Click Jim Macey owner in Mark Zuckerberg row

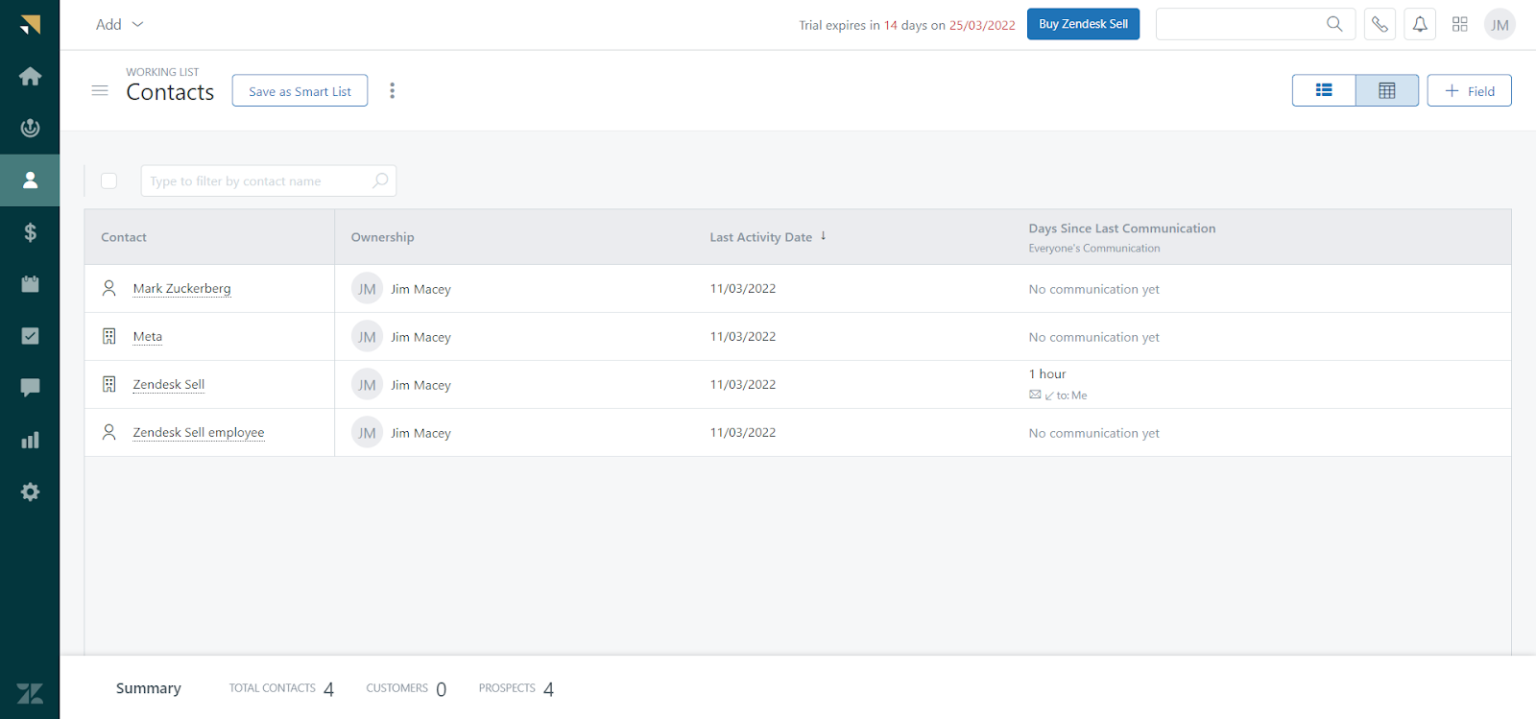point(420,289)
